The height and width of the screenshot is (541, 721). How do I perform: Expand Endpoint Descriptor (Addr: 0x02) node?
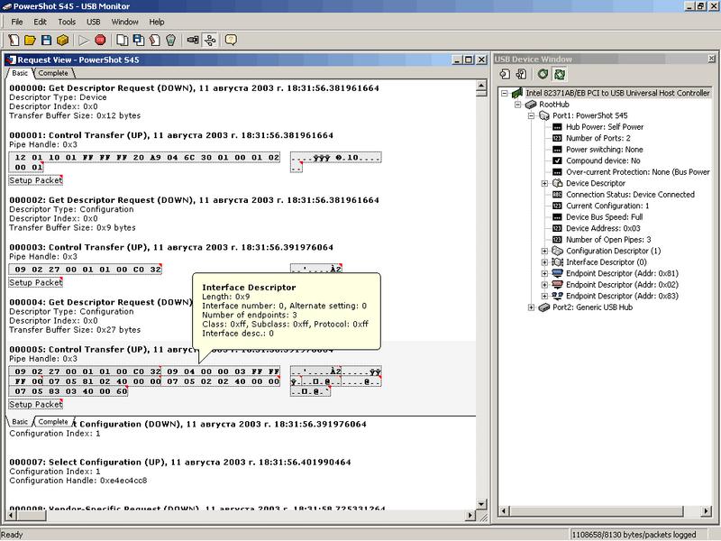click(544, 285)
